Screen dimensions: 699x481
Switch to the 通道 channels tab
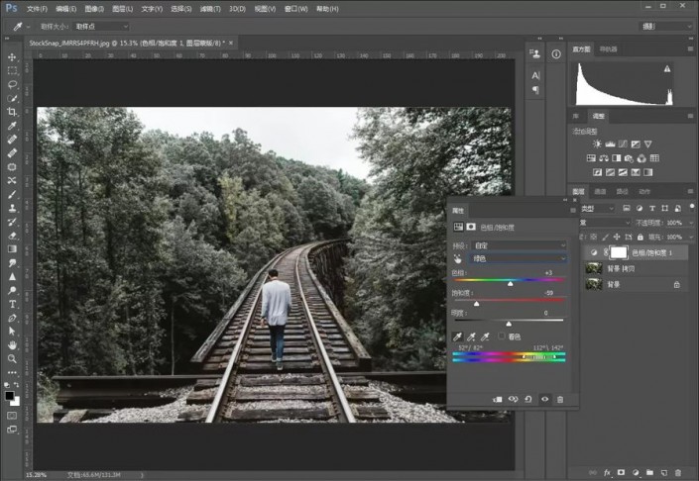coord(601,191)
